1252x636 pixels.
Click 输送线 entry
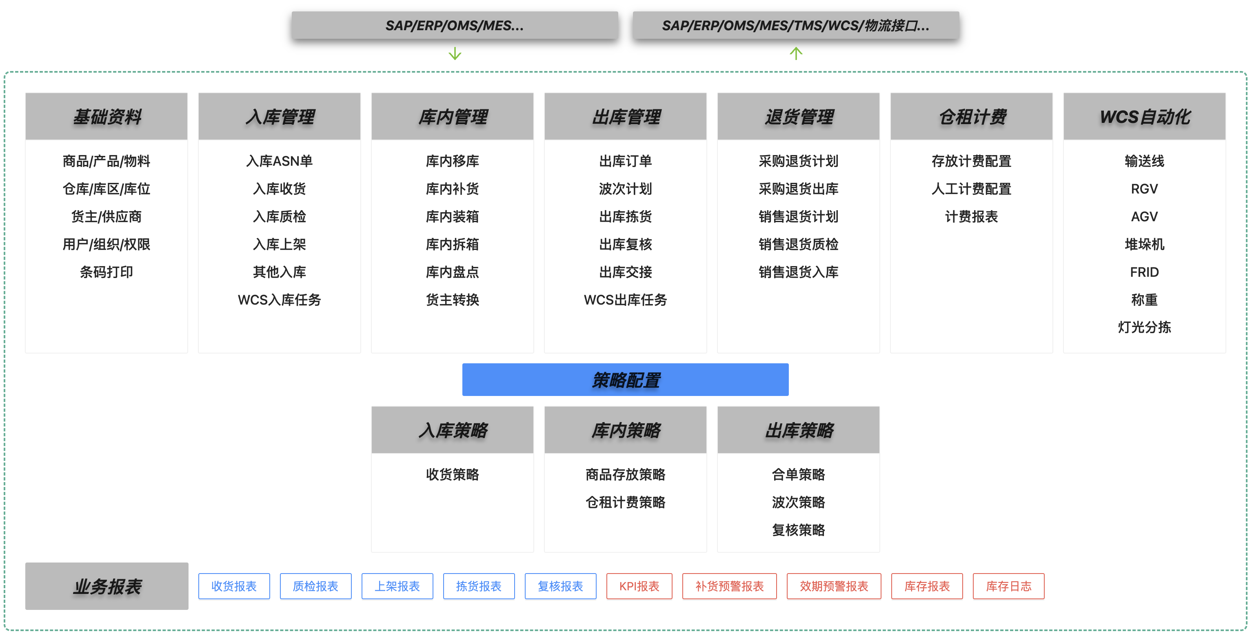1145,161
